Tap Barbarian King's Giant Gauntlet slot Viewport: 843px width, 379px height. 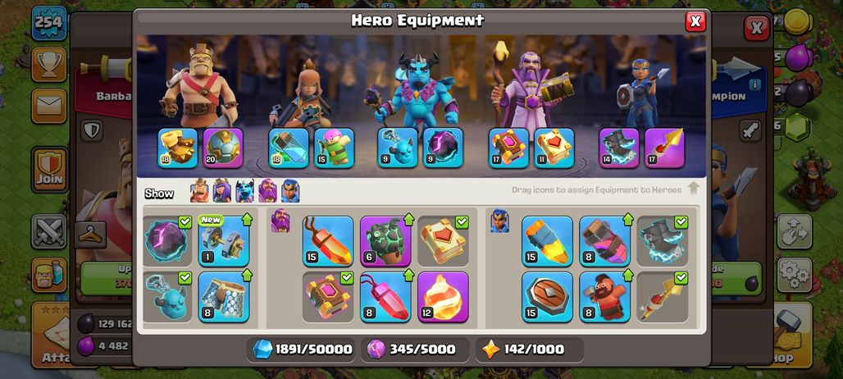(x=178, y=148)
